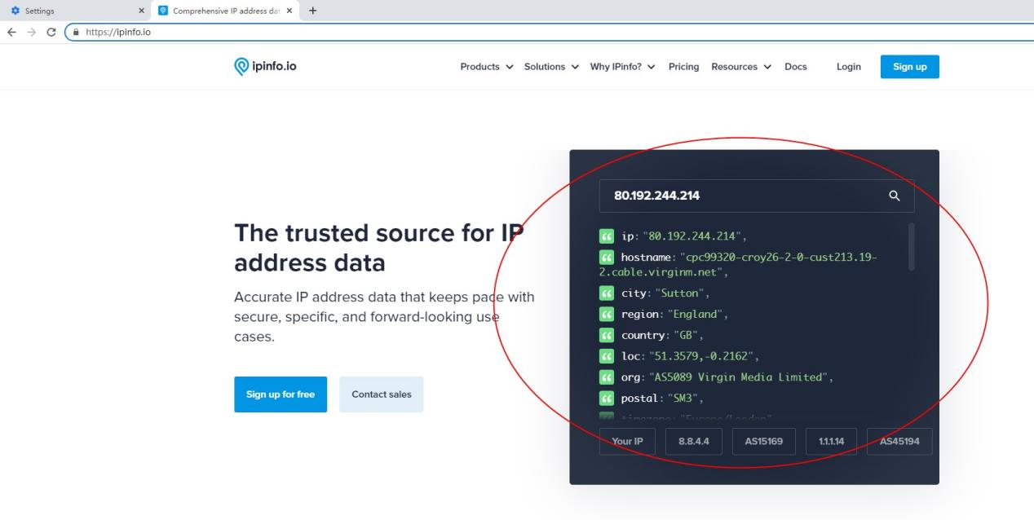Screen dimensions: 1034x520
Task: Expand the Products dropdown menu
Action: click(x=487, y=67)
